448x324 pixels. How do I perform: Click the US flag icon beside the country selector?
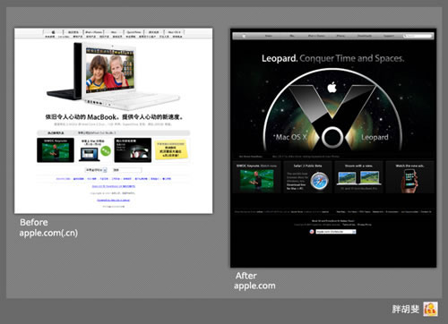pyautogui.click(x=312, y=232)
